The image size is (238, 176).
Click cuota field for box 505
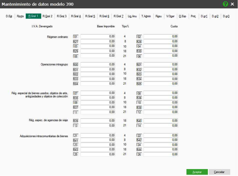[161, 84]
